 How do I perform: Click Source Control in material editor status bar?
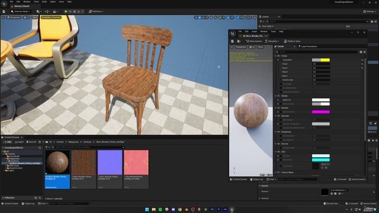pyautogui.click(x=356, y=179)
